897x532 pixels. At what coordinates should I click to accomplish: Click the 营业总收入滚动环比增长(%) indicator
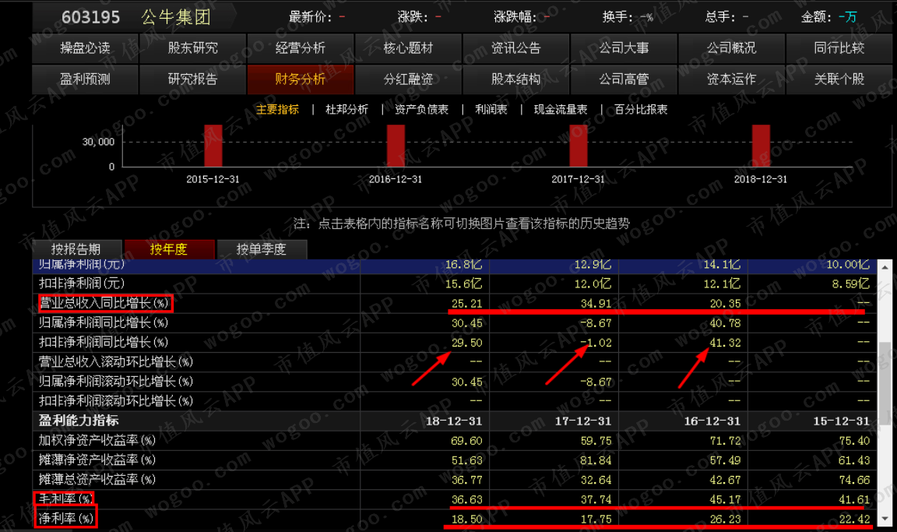pos(116,362)
